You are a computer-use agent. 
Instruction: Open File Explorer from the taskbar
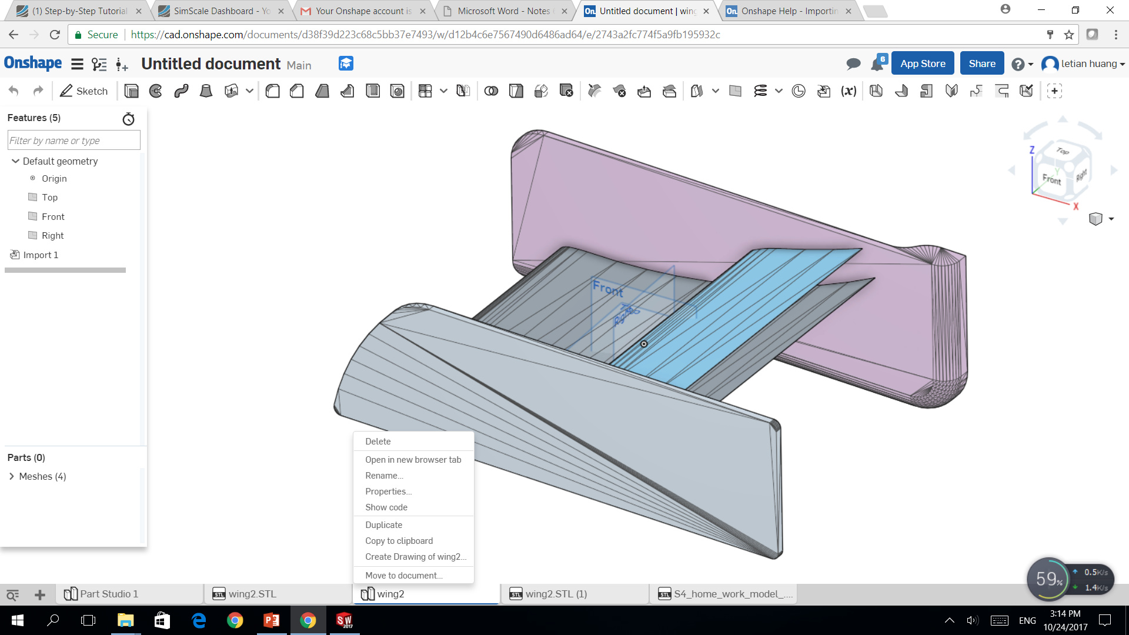[x=125, y=620]
